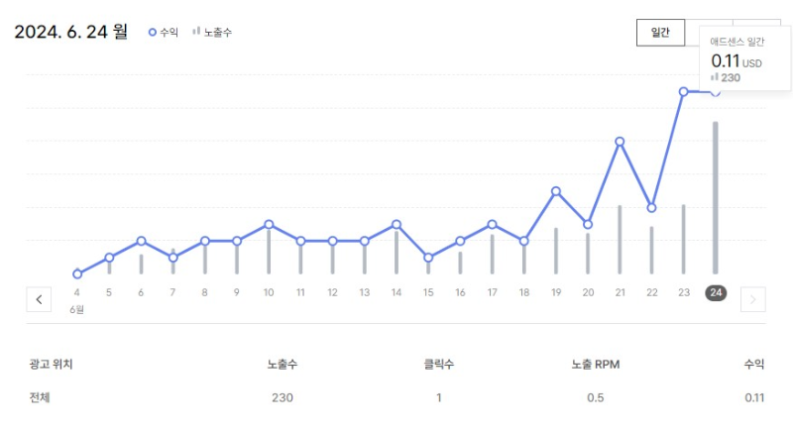Select date 21 on the axis
The width and height of the screenshot is (793, 431).
coord(621,292)
